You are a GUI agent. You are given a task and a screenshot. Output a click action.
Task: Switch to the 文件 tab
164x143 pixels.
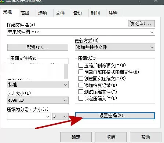62,13
